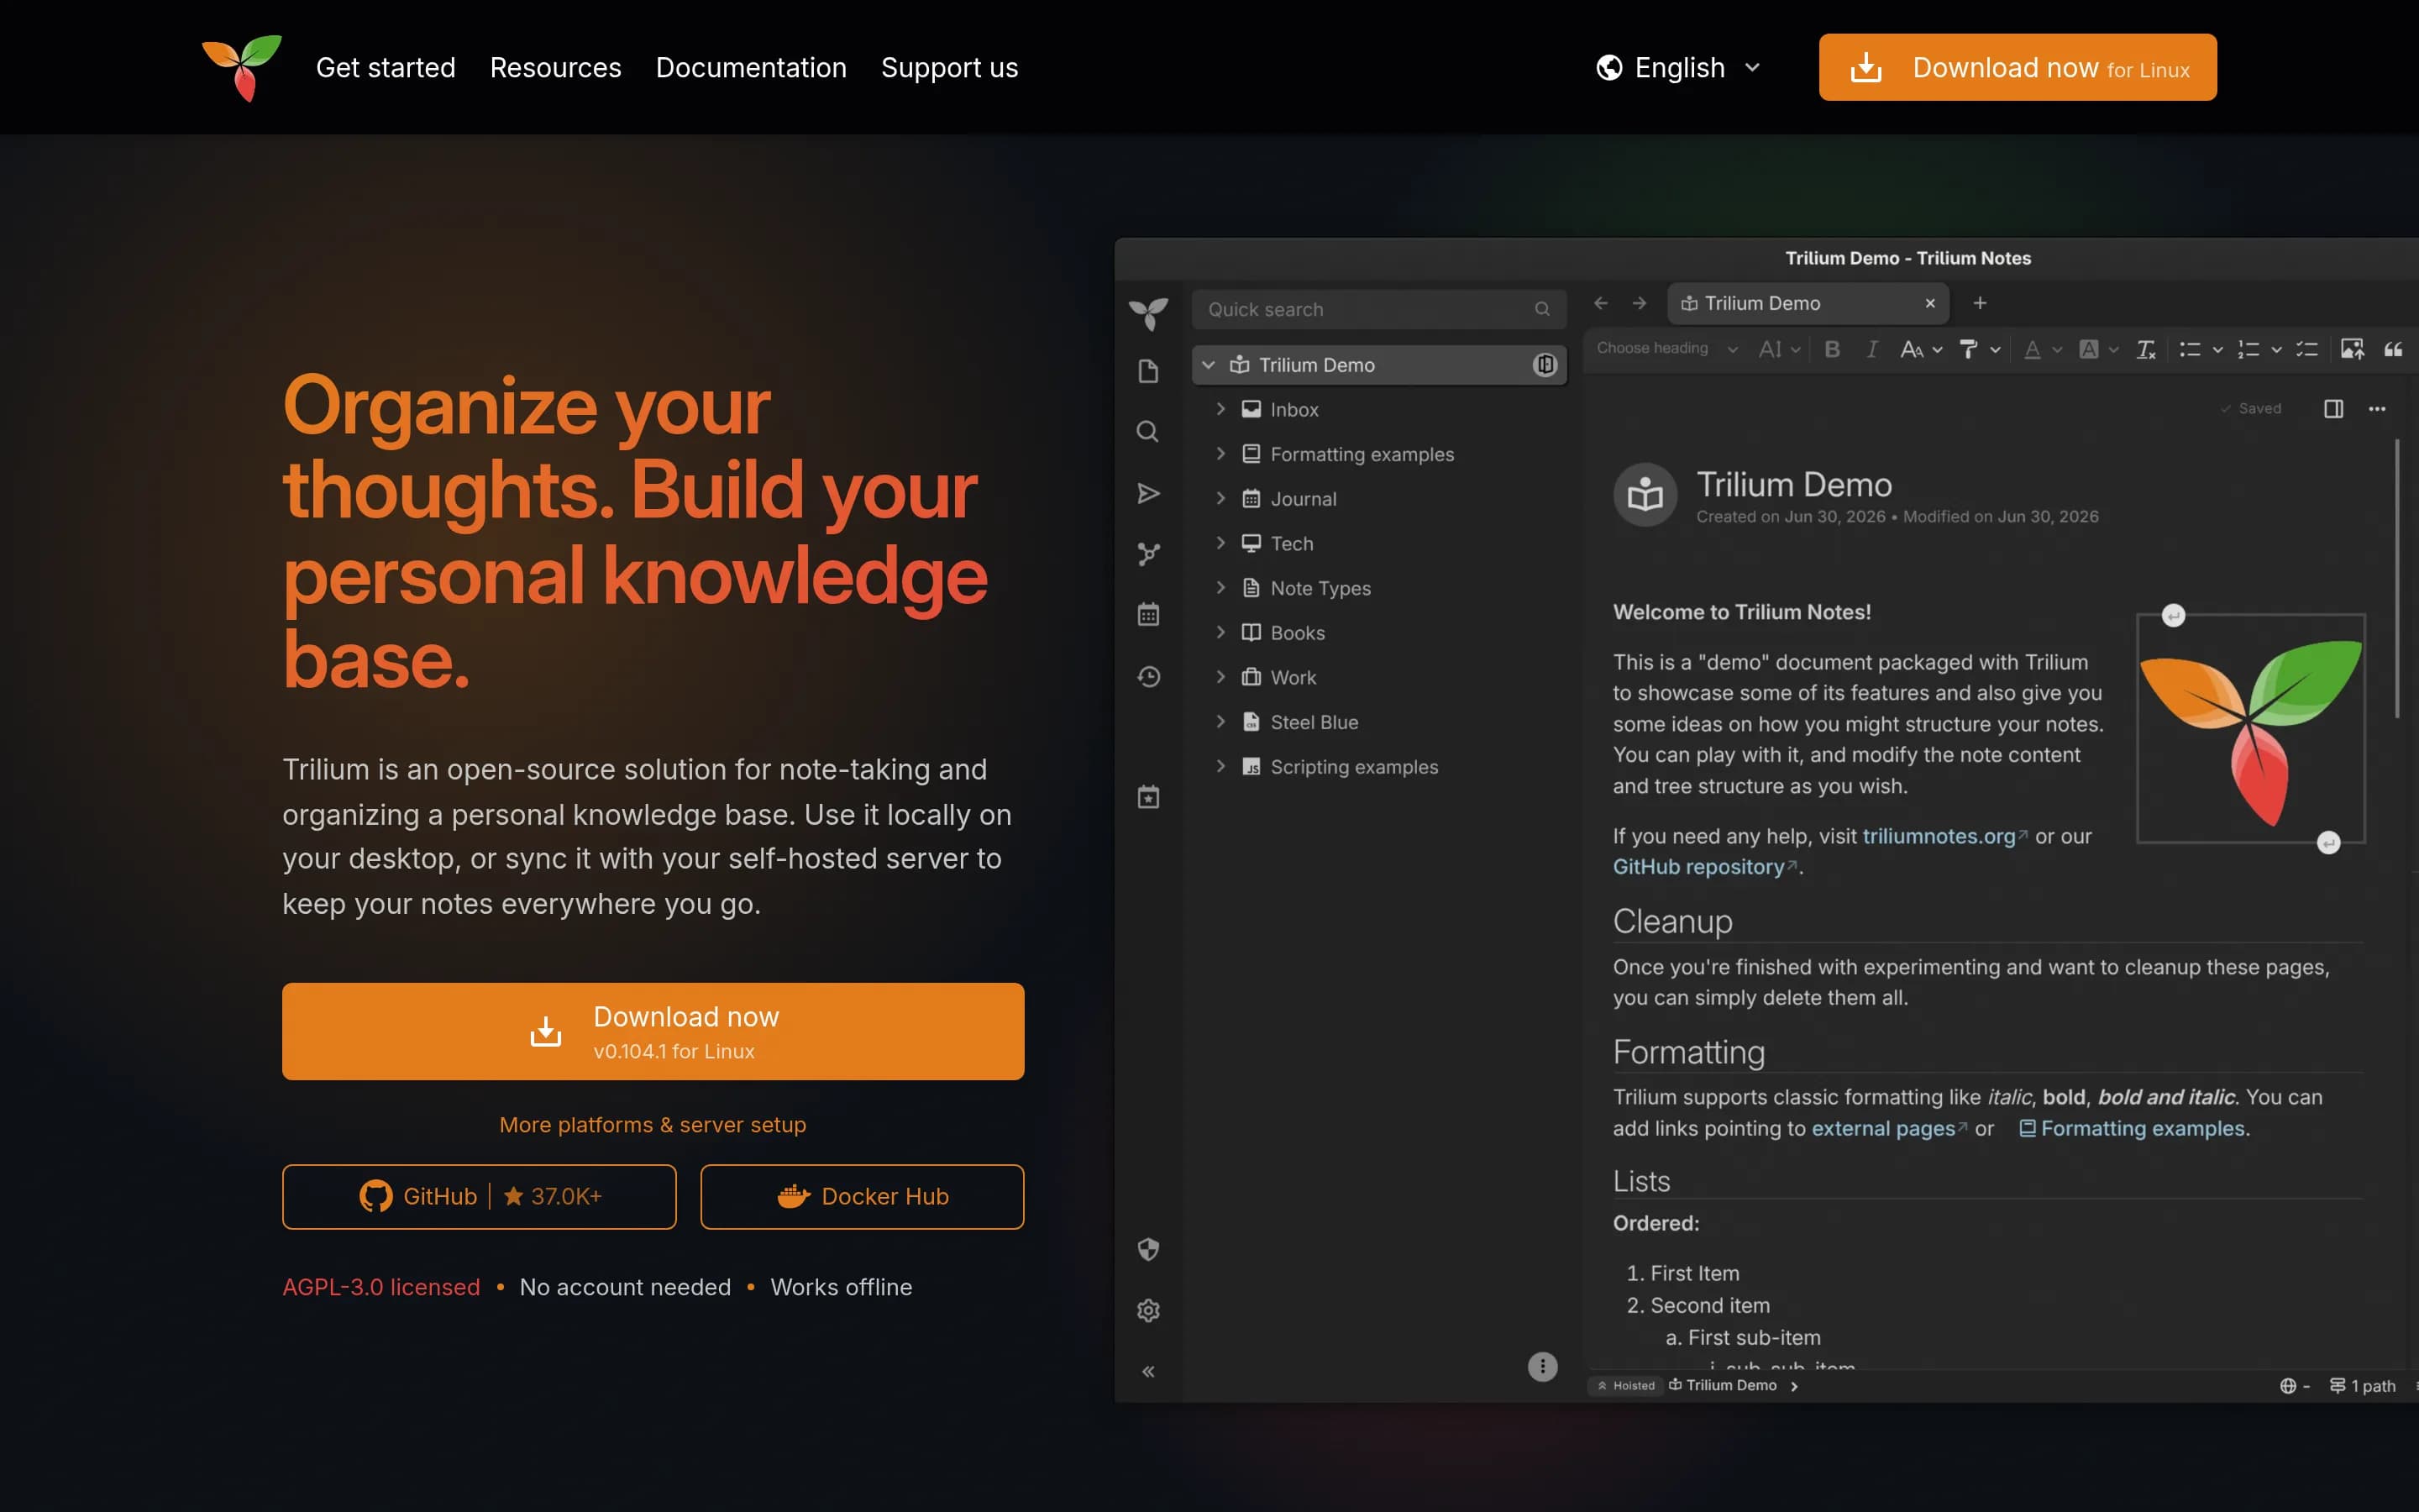Toggle block quote formatting
The image size is (2419, 1512).
click(2393, 349)
